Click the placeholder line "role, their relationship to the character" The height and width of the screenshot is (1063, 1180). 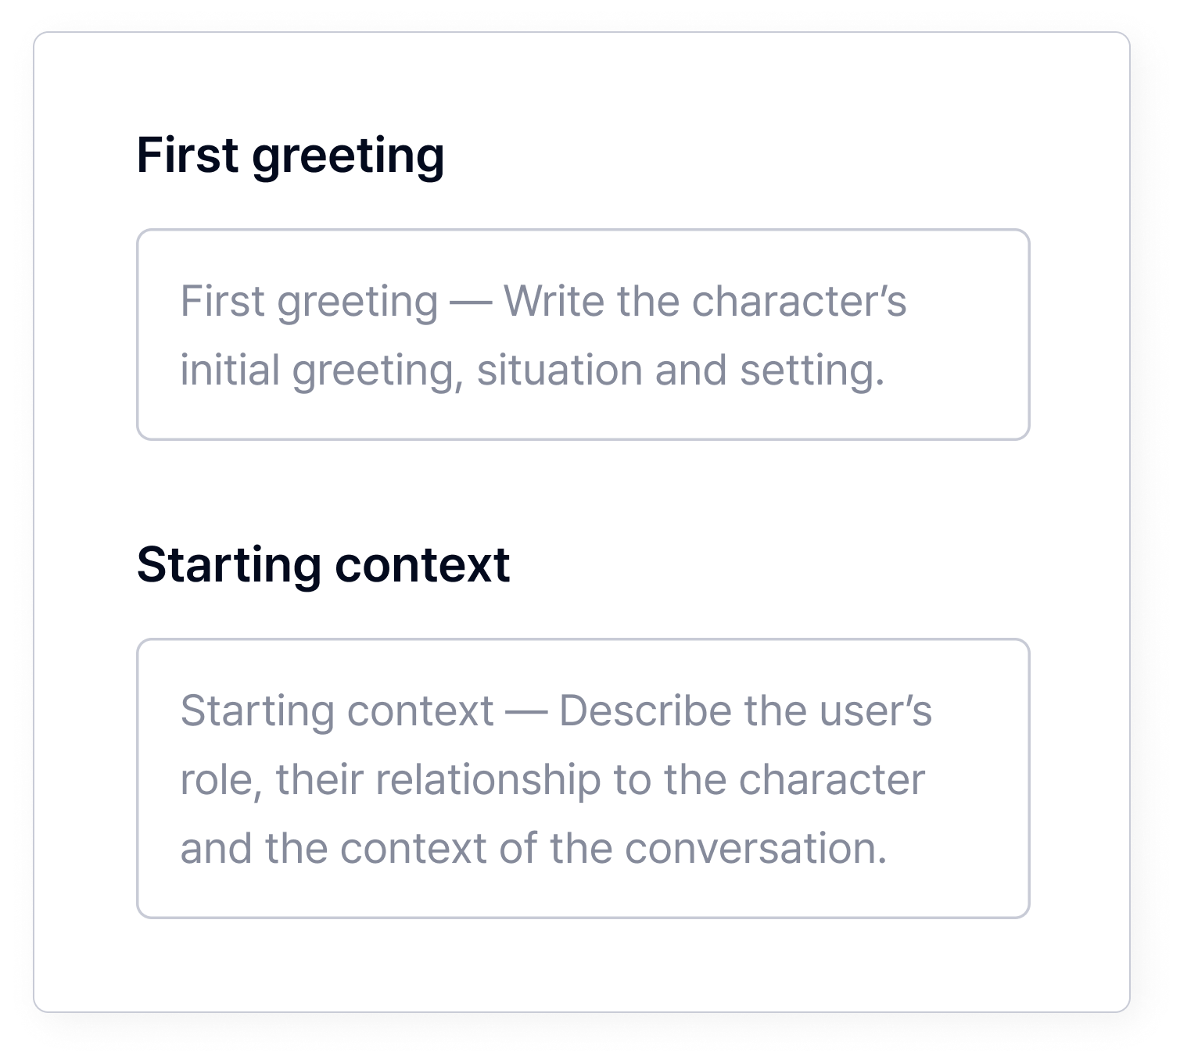552,779
